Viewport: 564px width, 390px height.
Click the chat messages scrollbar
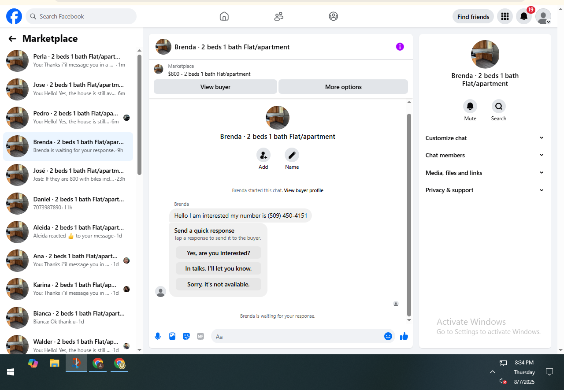click(x=409, y=215)
